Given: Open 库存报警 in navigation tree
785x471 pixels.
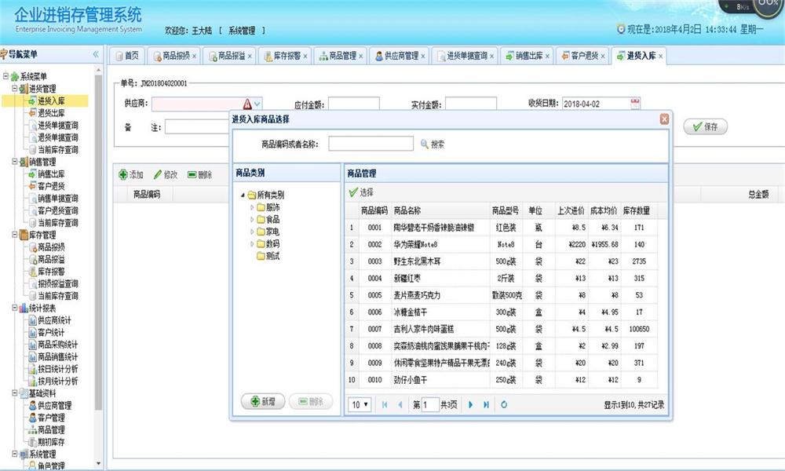Looking at the screenshot, I should 47,272.
